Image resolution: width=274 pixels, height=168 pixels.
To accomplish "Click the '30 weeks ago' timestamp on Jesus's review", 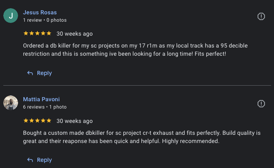I will 74,34.
